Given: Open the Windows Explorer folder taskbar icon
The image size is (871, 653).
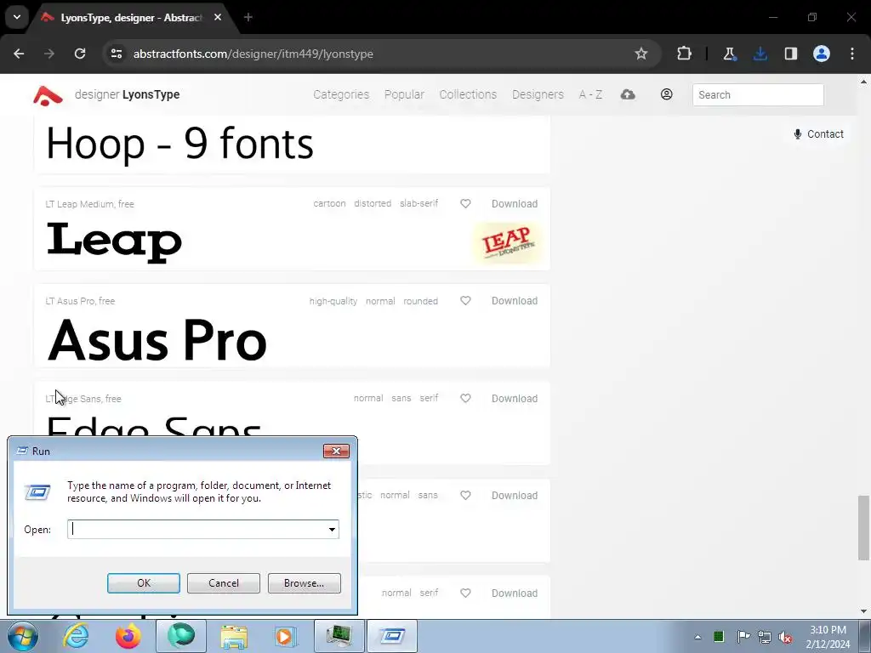Looking at the screenshot, I should pyautogui.click(x=234, y=636).
